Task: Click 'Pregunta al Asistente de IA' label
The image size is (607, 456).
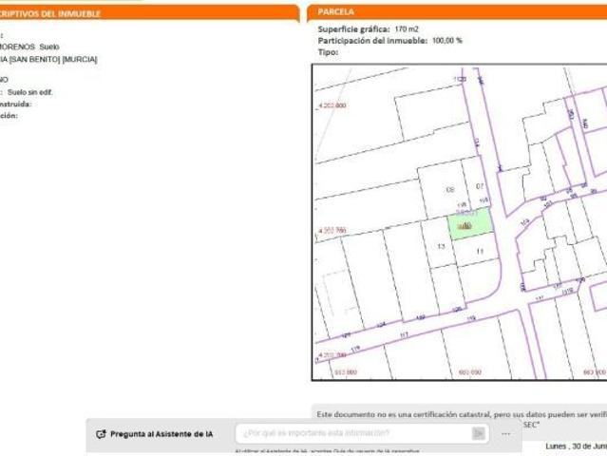Action: tap(161, 434)
